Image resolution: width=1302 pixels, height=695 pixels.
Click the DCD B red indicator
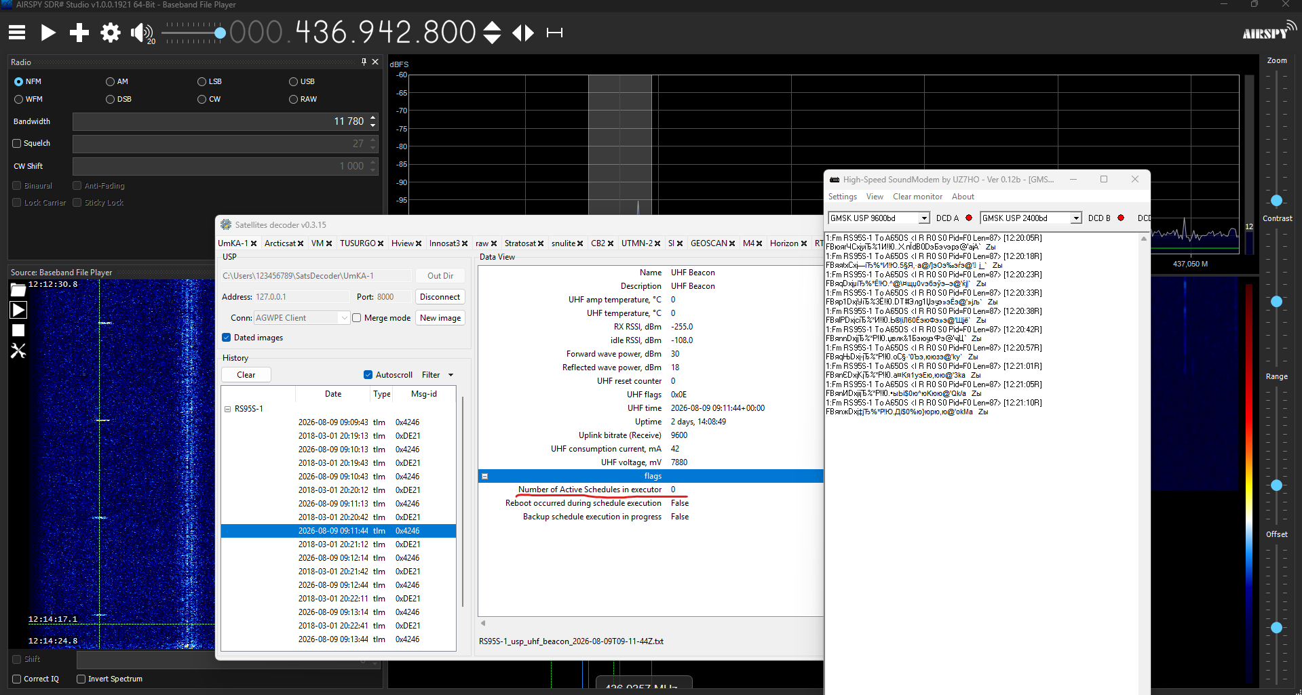pos(1121,218)
